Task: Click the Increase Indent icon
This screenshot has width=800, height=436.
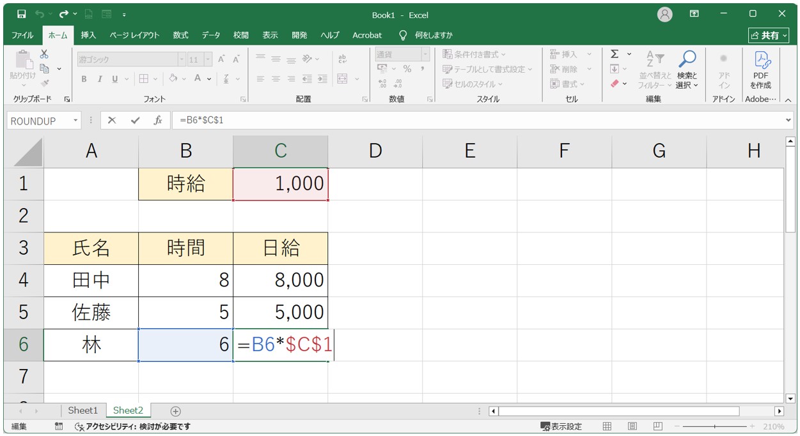Action: coord(322,79)
